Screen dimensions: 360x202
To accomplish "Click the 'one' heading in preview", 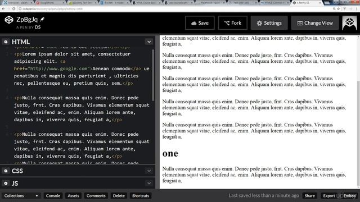I will pos(170,153).
